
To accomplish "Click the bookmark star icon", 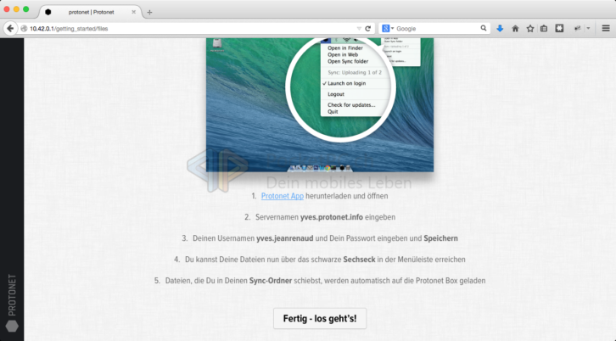I will tap(530, 28).
